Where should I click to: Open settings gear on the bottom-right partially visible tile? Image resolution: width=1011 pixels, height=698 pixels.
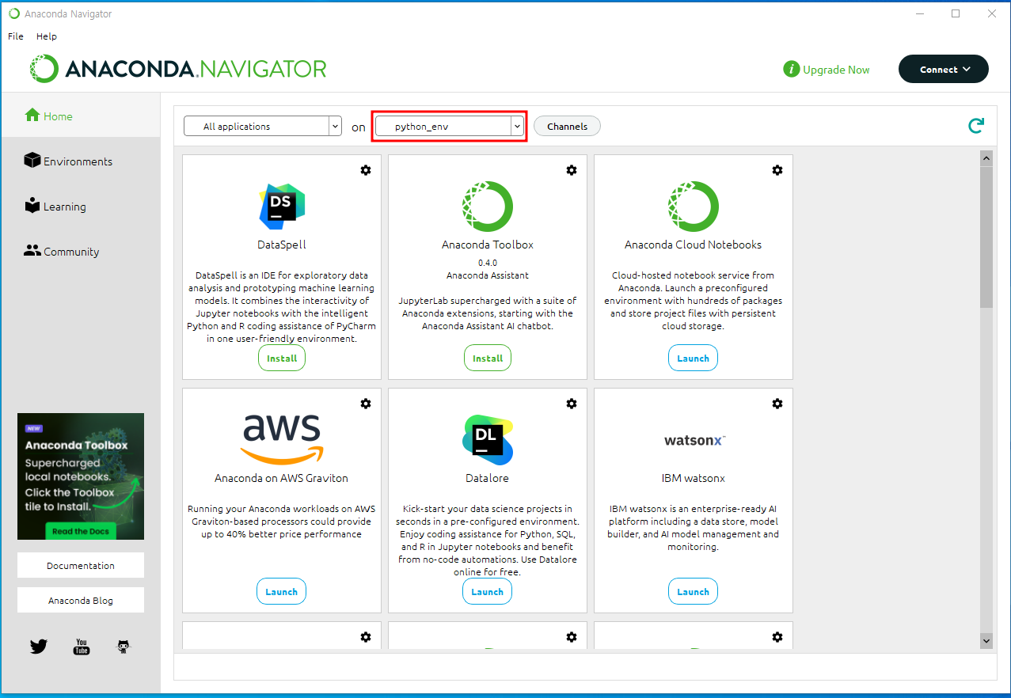(777, 637)
